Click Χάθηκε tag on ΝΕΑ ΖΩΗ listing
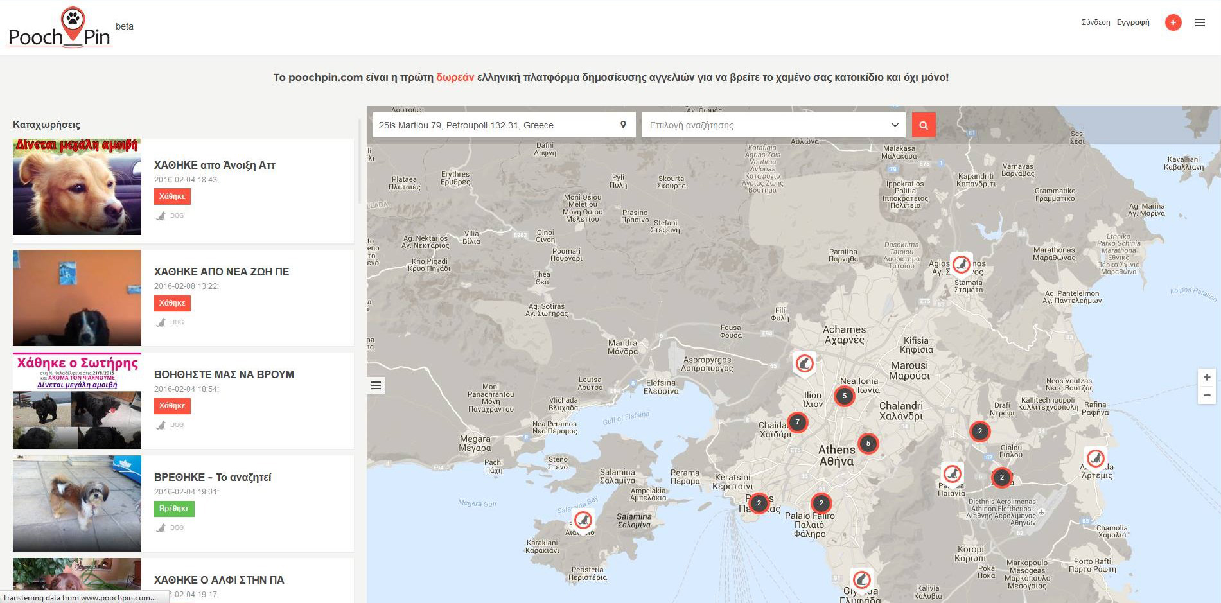 tap(172, 303)
